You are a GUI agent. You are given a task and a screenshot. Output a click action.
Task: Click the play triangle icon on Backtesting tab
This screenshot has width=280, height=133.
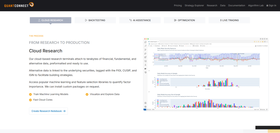pos(86,20)
